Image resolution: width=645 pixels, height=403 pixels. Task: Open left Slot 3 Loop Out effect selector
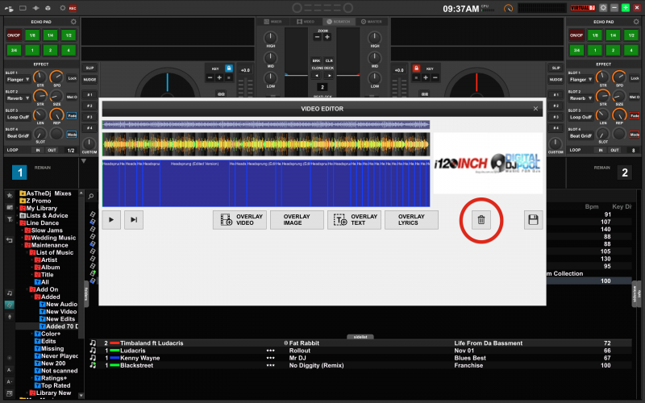18,117
